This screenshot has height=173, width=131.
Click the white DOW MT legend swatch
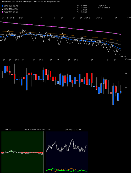3,9
